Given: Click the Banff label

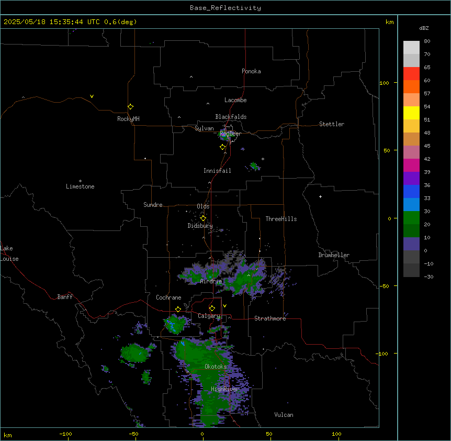Looking at the screenshot, I should [x=65, y=297].
